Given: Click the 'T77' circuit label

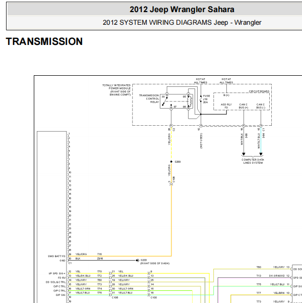Looking at the screenshot, I should (x=259, y=293).
